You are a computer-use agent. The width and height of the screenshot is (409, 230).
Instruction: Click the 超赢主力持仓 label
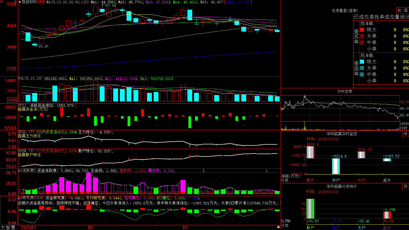pos(29,136)
